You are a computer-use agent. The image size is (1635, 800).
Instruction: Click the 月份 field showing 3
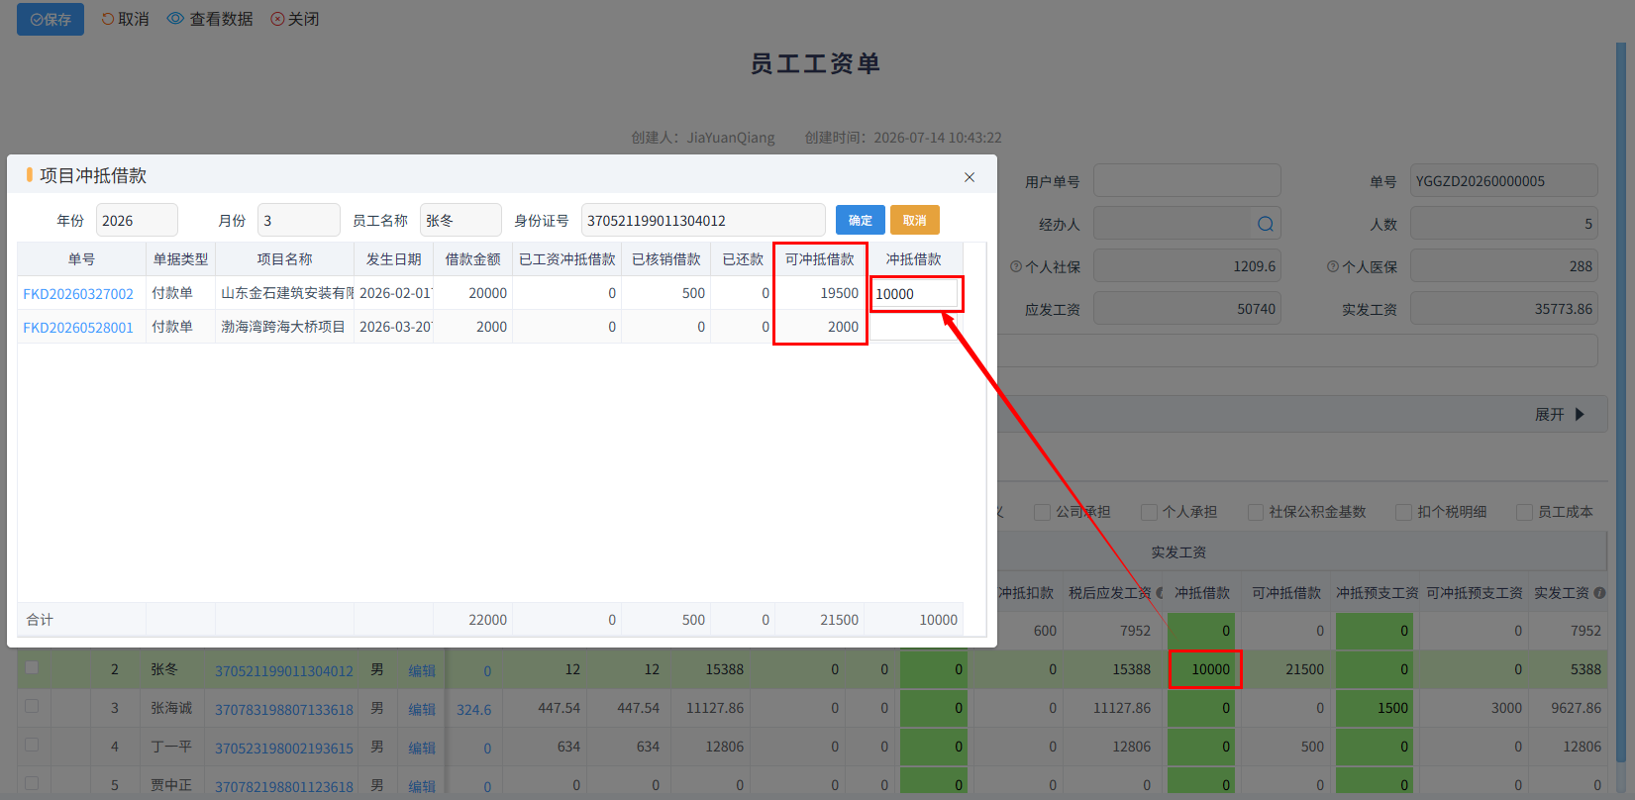point(299,220)
